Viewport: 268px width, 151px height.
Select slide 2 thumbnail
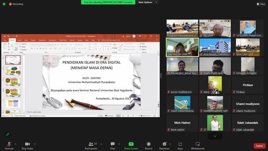click(13, 71)
